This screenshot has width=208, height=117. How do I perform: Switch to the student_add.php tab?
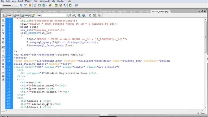coord(10,12)
